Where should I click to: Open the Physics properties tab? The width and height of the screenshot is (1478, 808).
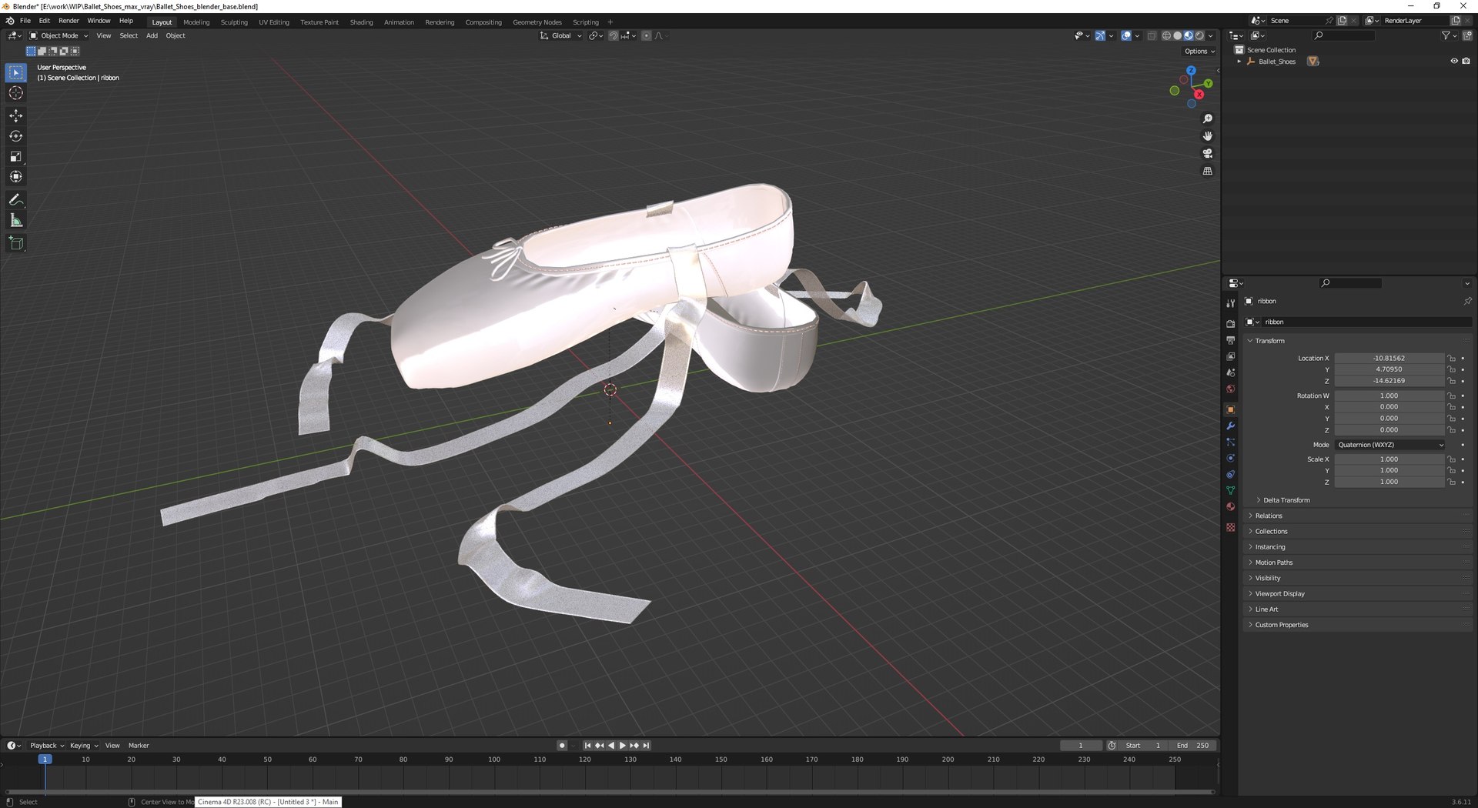[1230, 459]
